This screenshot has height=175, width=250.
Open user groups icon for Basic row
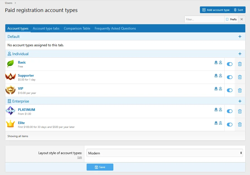(216, 62)
